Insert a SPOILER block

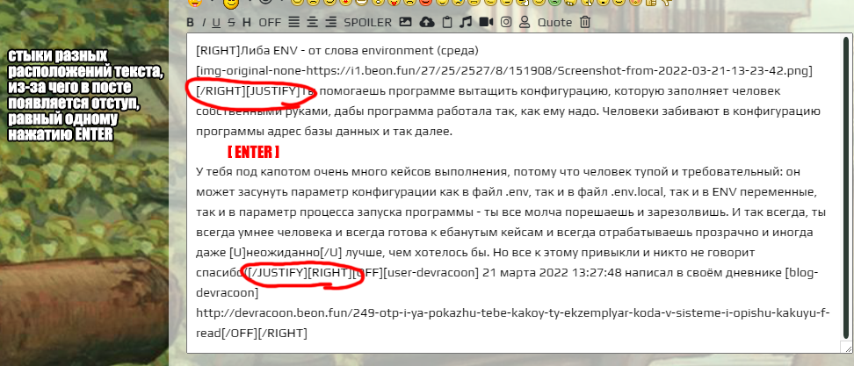367,22
